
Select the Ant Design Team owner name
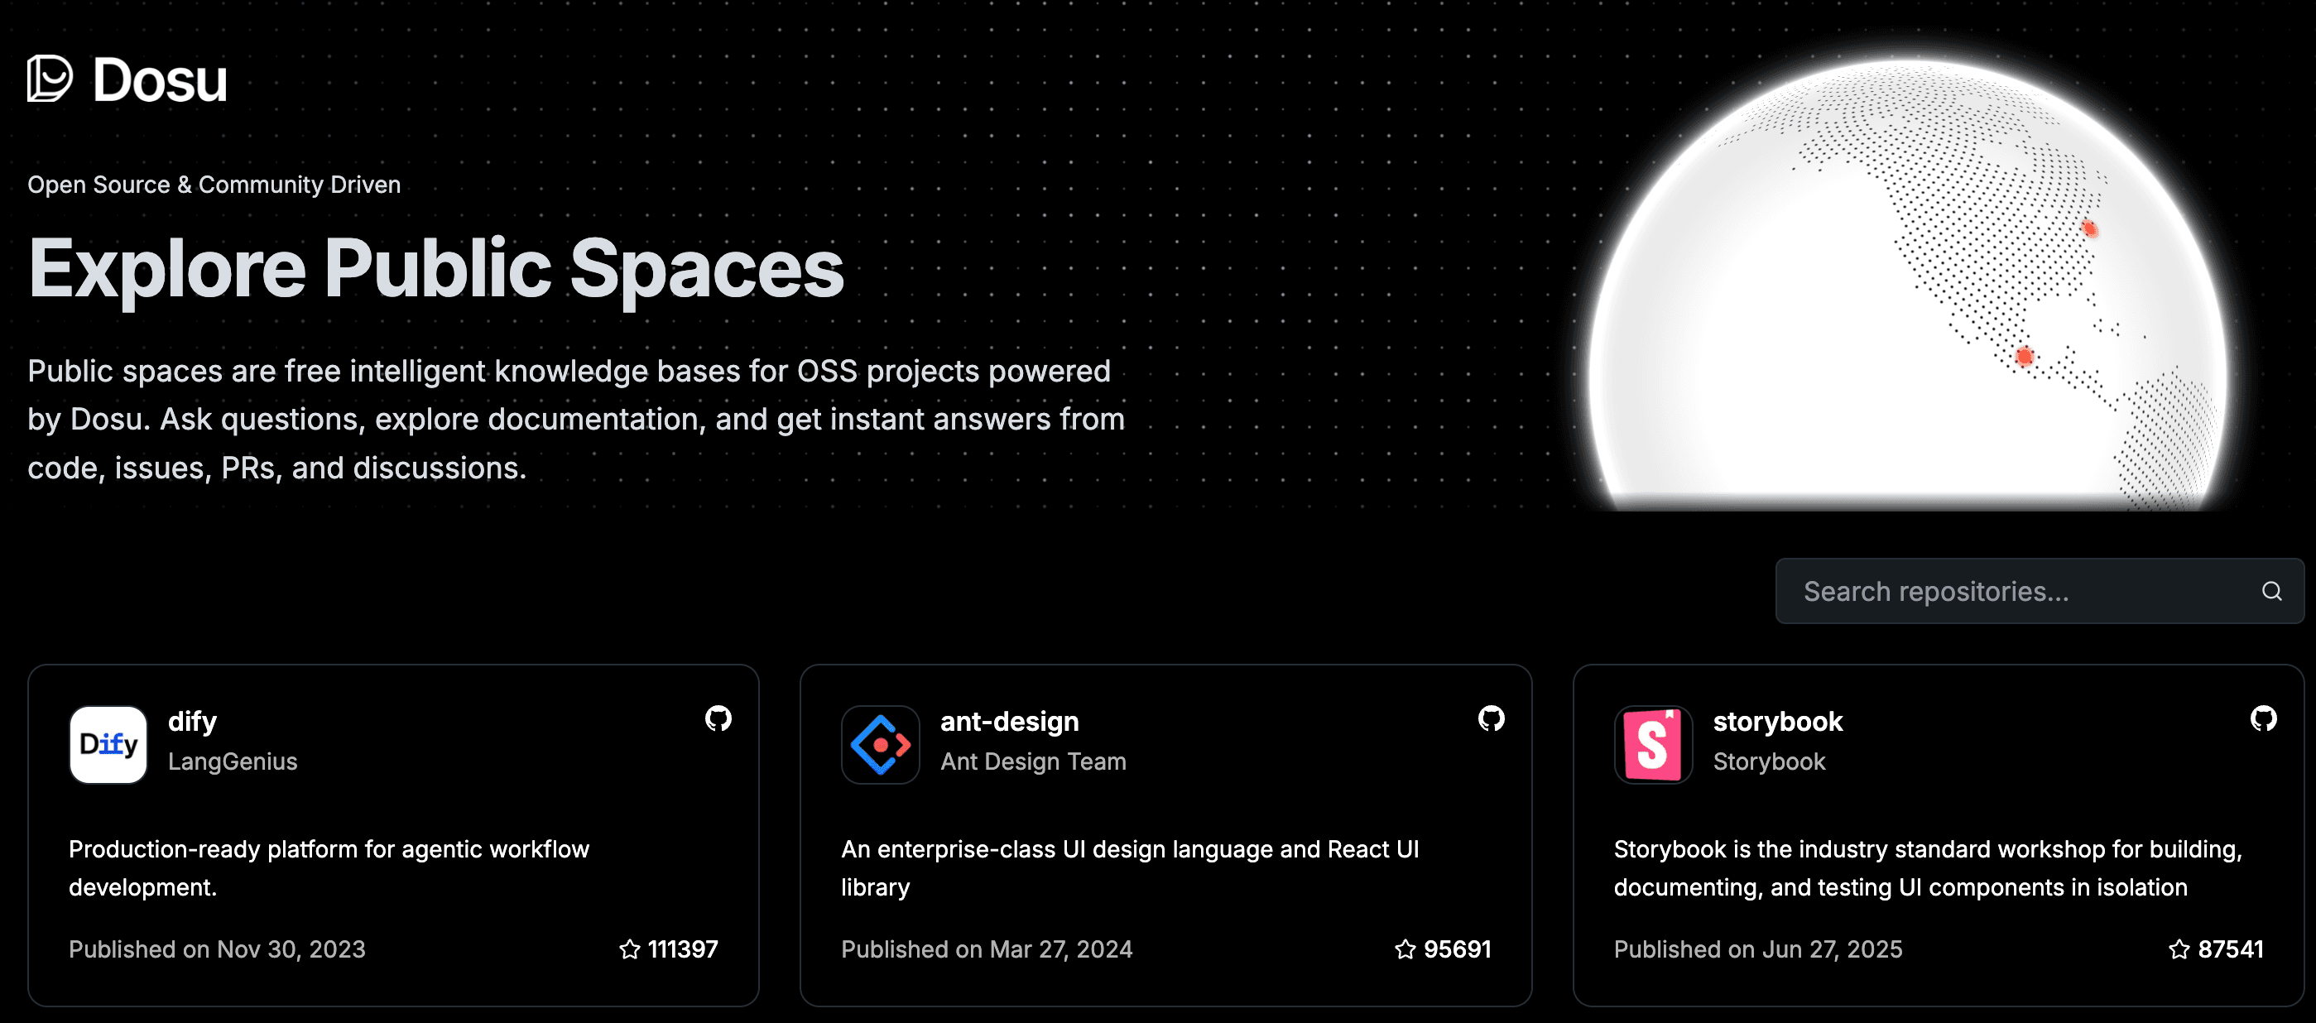tap(1033, 761)
